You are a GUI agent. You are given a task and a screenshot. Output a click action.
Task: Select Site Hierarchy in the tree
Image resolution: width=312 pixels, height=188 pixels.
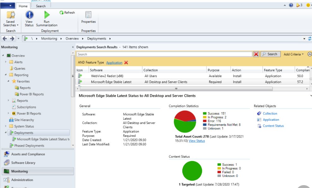click(x=24, y=120)
